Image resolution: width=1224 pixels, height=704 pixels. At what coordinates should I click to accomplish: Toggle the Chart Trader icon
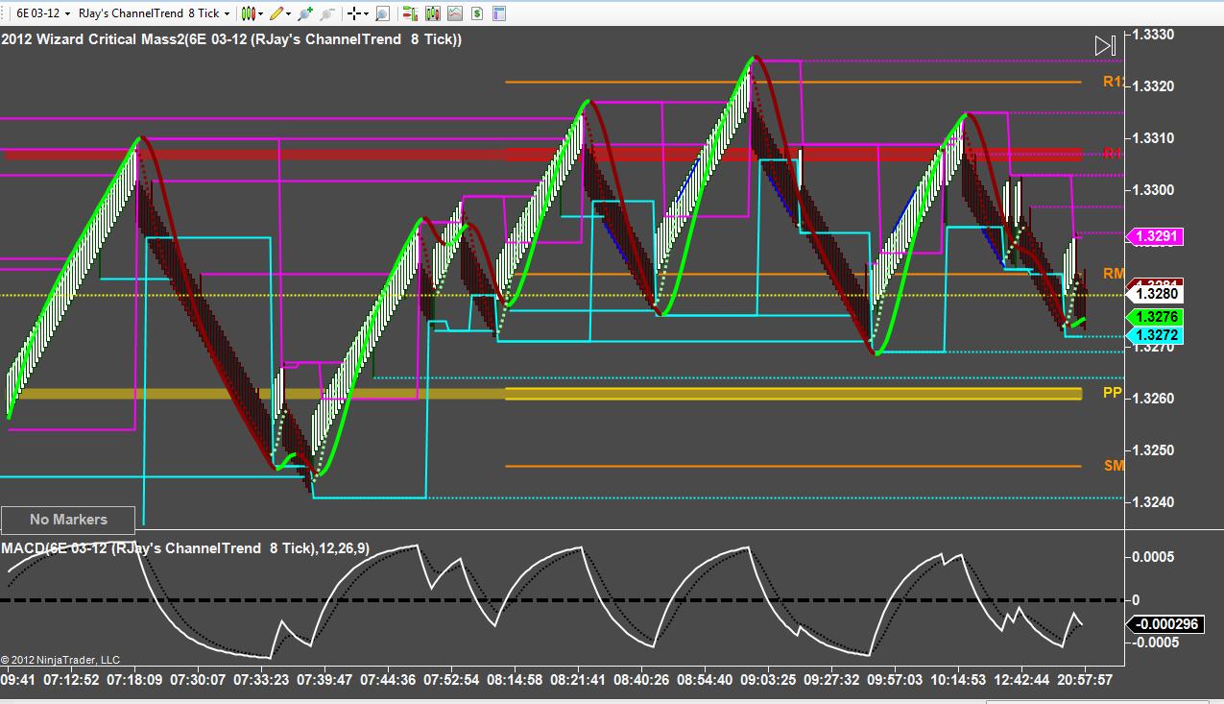tap(410, 13)
